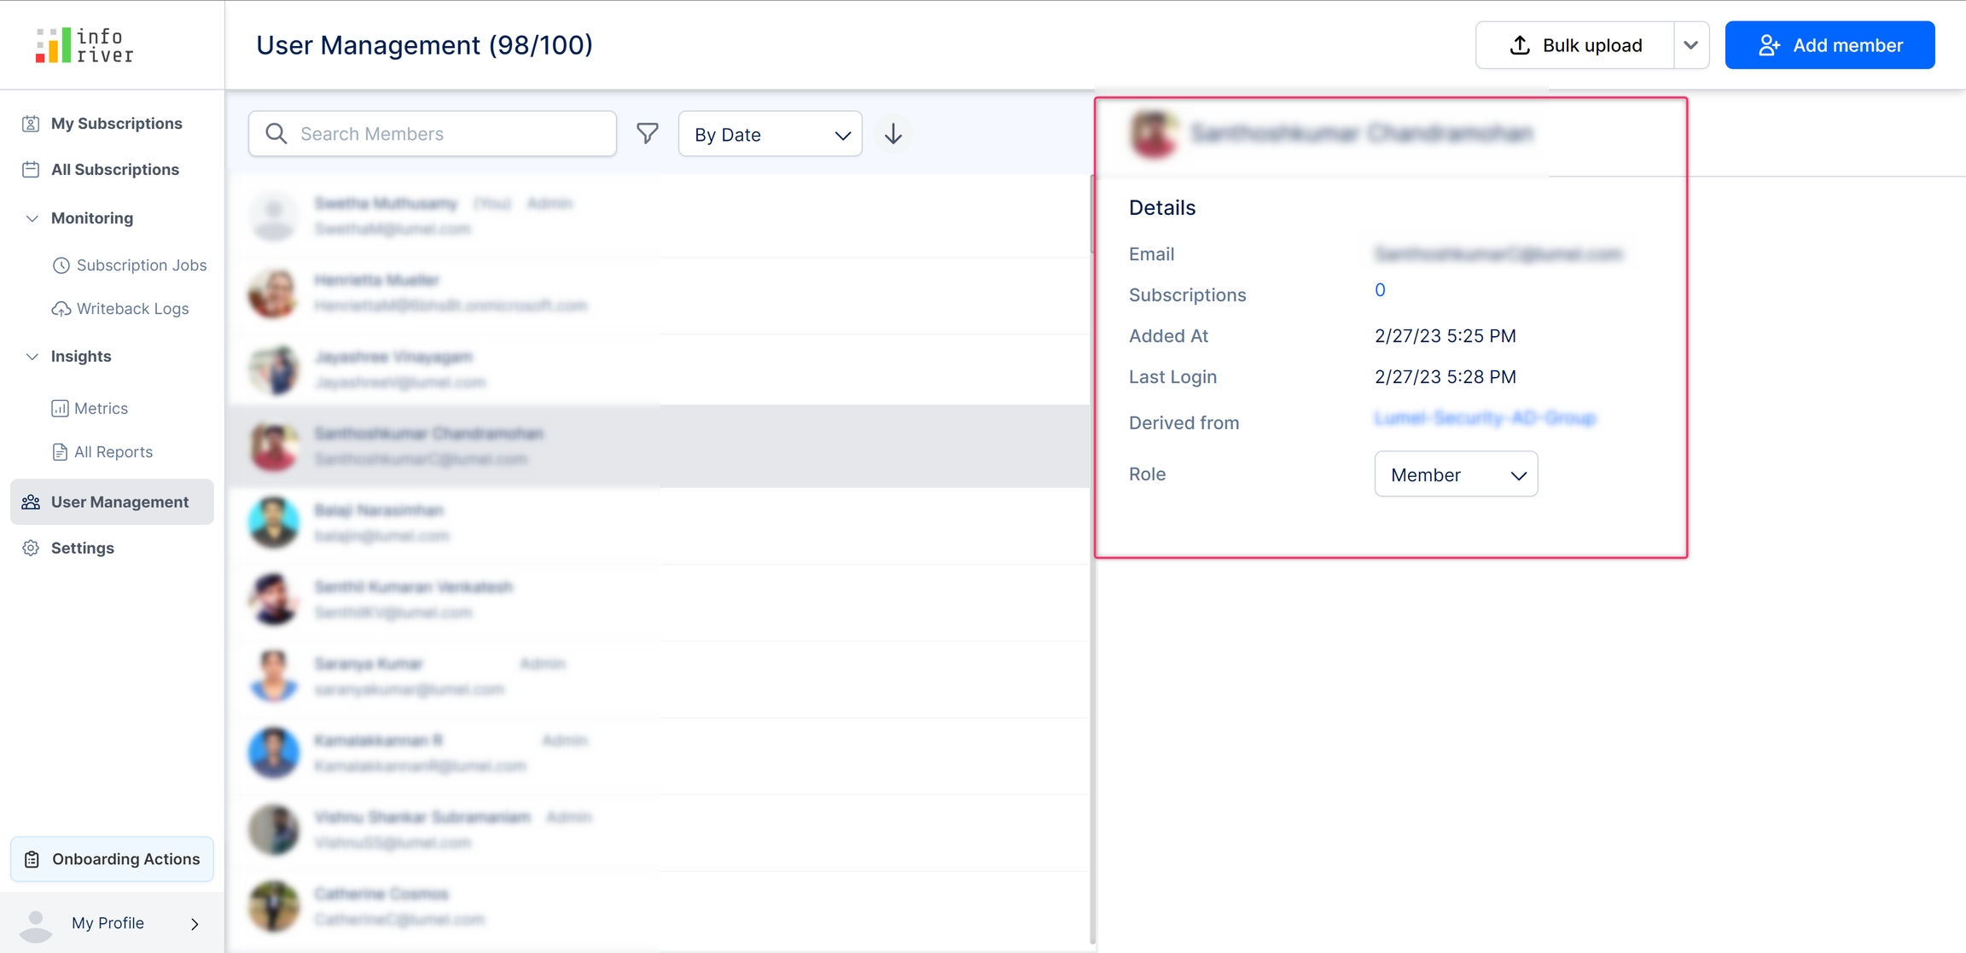The image size is (1966, 953).
Task: Go to All Subscriptions
Action: point(114,170)
